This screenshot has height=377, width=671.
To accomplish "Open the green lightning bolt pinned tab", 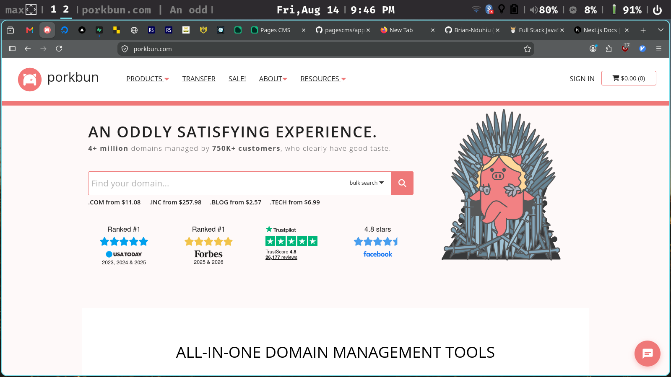I will click(99, 30).
